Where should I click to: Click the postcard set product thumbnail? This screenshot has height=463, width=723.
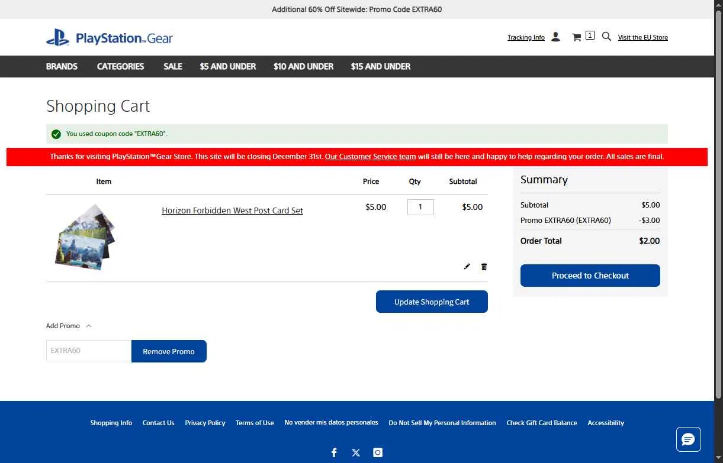[85, 237]
